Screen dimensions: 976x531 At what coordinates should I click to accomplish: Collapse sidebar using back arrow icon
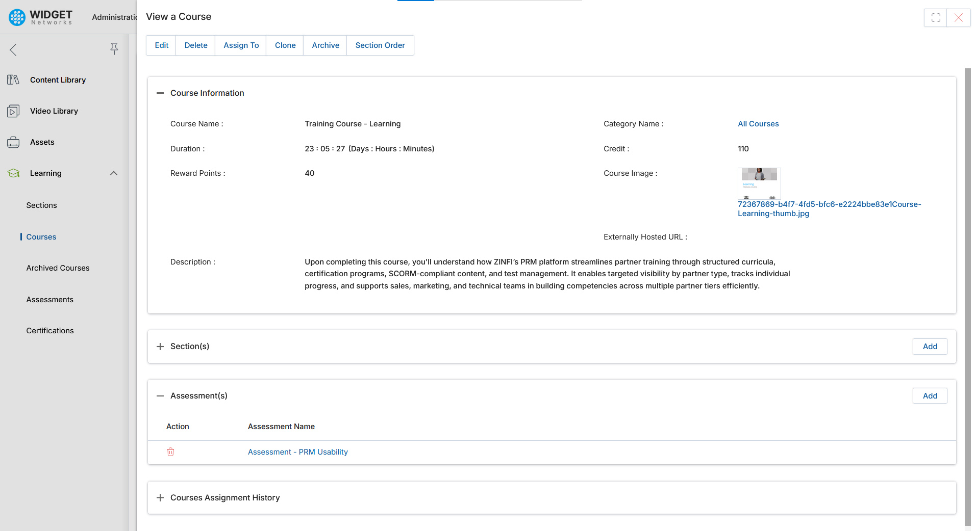coord(13,49)
